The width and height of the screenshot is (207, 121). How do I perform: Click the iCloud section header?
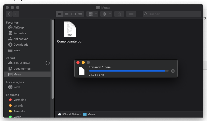[10, 58]
